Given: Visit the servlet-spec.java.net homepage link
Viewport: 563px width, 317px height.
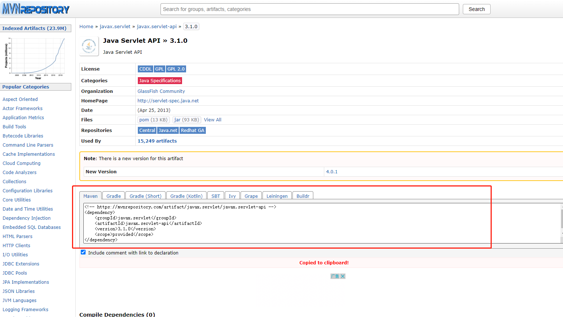Looking at the screenshot, I should [x=168, y=101].
